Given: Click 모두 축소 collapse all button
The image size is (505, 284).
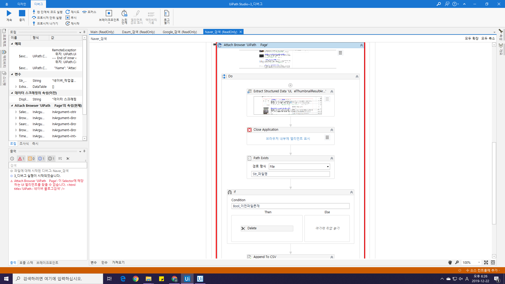Looking at the screenshot, I should point(488,38).
